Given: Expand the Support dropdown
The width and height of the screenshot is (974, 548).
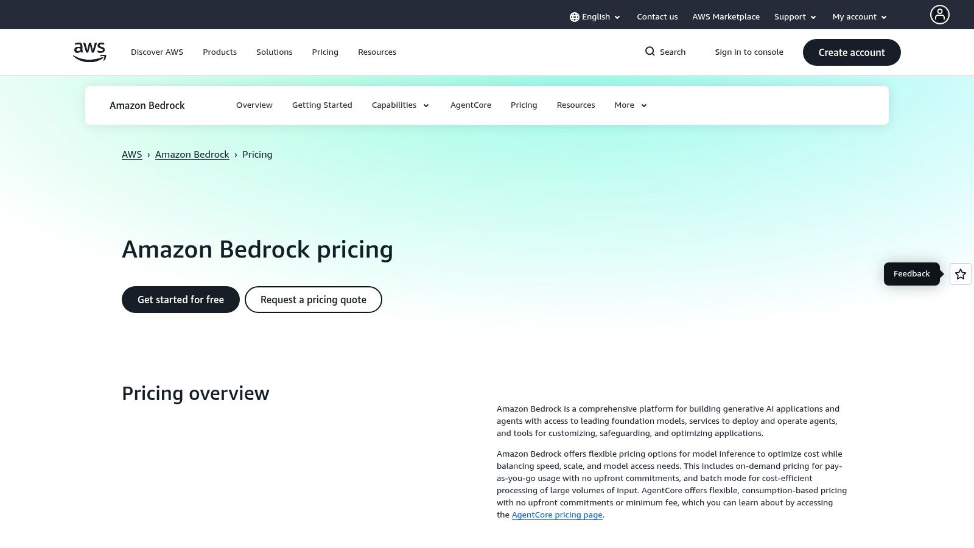Looking at the screenshot, I should click(794, 16).
